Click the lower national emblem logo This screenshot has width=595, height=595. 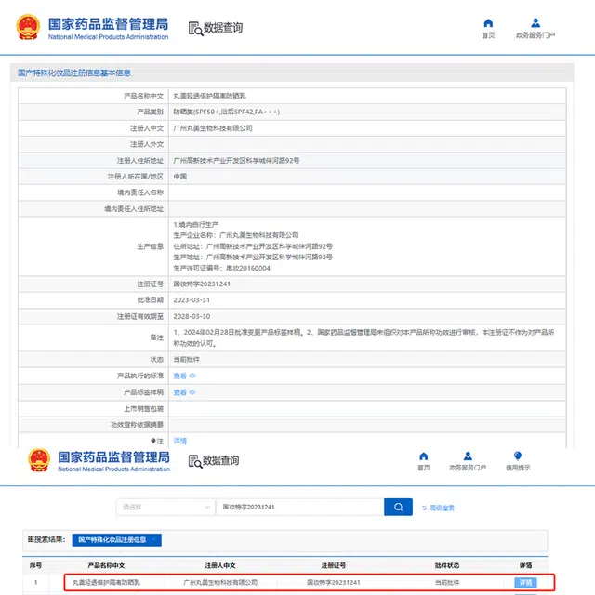38,461
